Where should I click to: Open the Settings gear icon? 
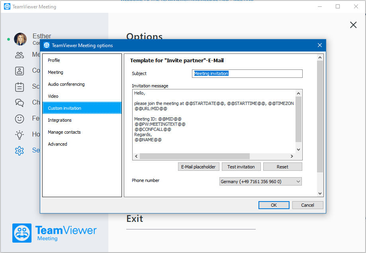[x=20, y=151]
